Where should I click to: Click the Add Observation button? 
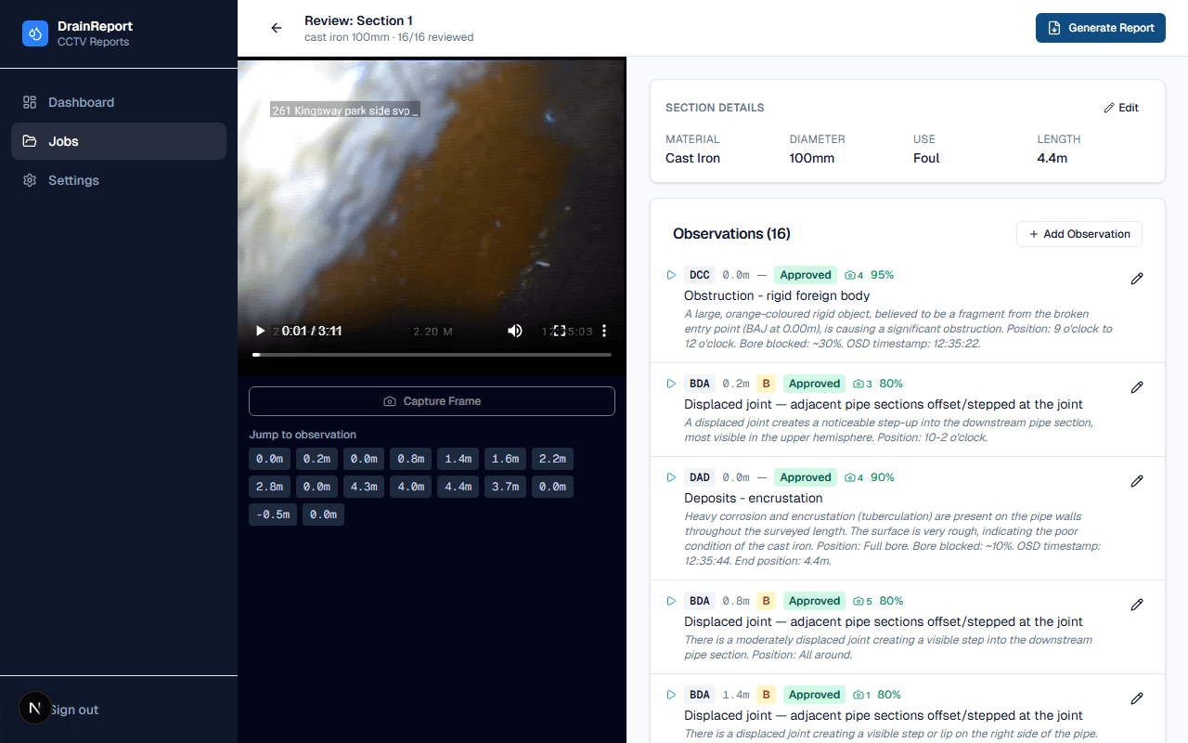click(1079, 234)
